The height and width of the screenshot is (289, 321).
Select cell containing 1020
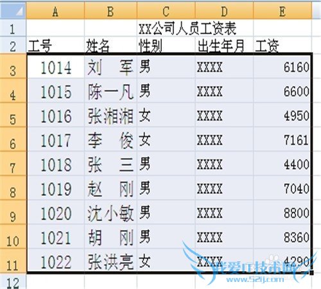[55, 213]
